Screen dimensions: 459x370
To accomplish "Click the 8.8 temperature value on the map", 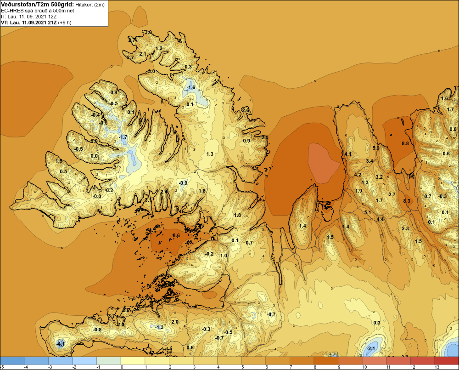I will tap(405, 143).
